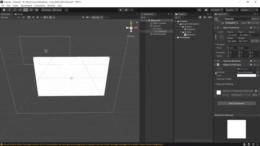Click the scene orientation gizmo cube
Image resolution: width=260 pixels, height=146 pixels.
131,28
